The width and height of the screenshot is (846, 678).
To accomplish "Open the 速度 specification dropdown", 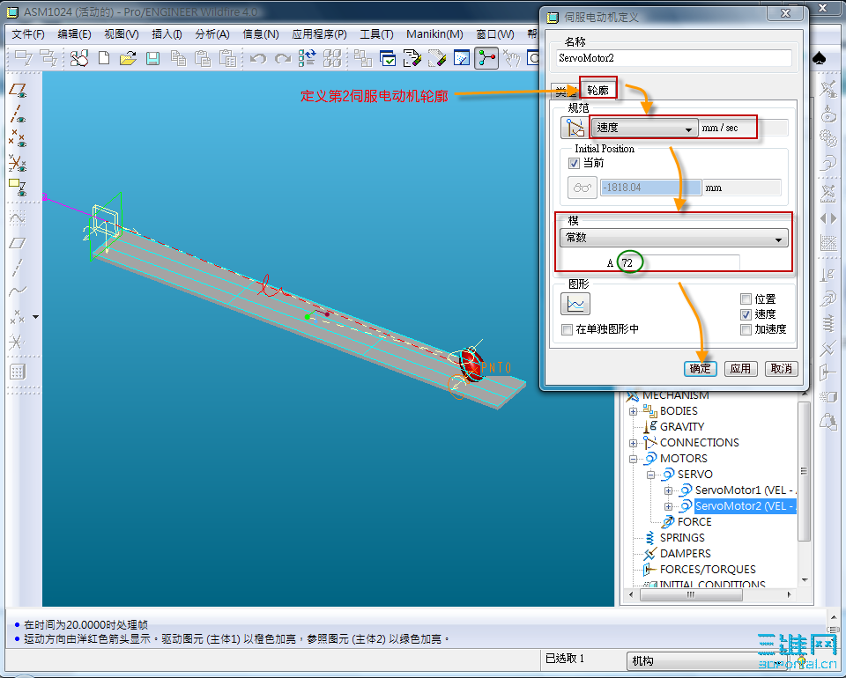I will 645,129.
